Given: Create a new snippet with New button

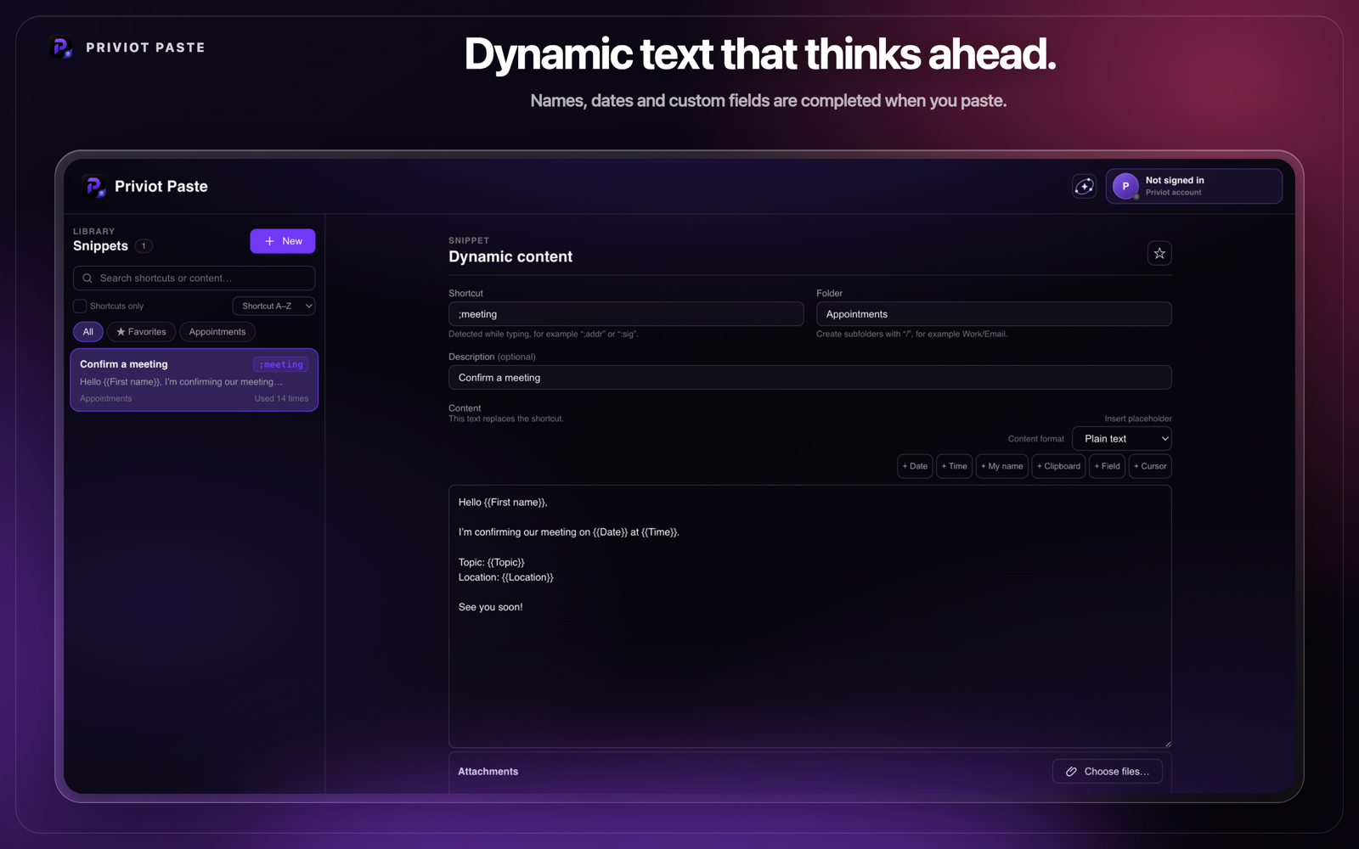Looking at the screenshot, I should tap(283, 241).
